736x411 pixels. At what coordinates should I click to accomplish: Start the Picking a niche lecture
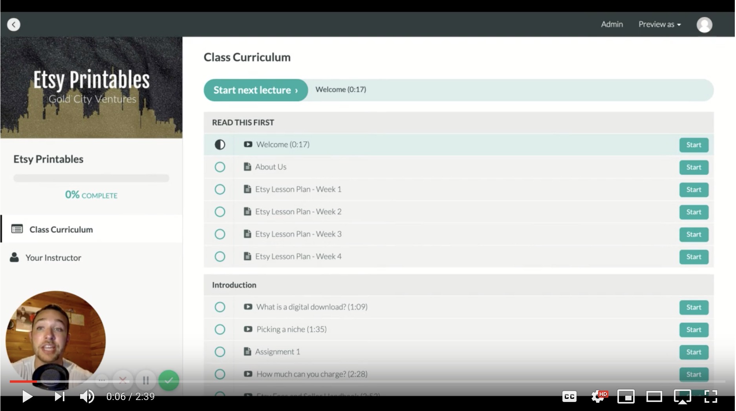point(694,330)
